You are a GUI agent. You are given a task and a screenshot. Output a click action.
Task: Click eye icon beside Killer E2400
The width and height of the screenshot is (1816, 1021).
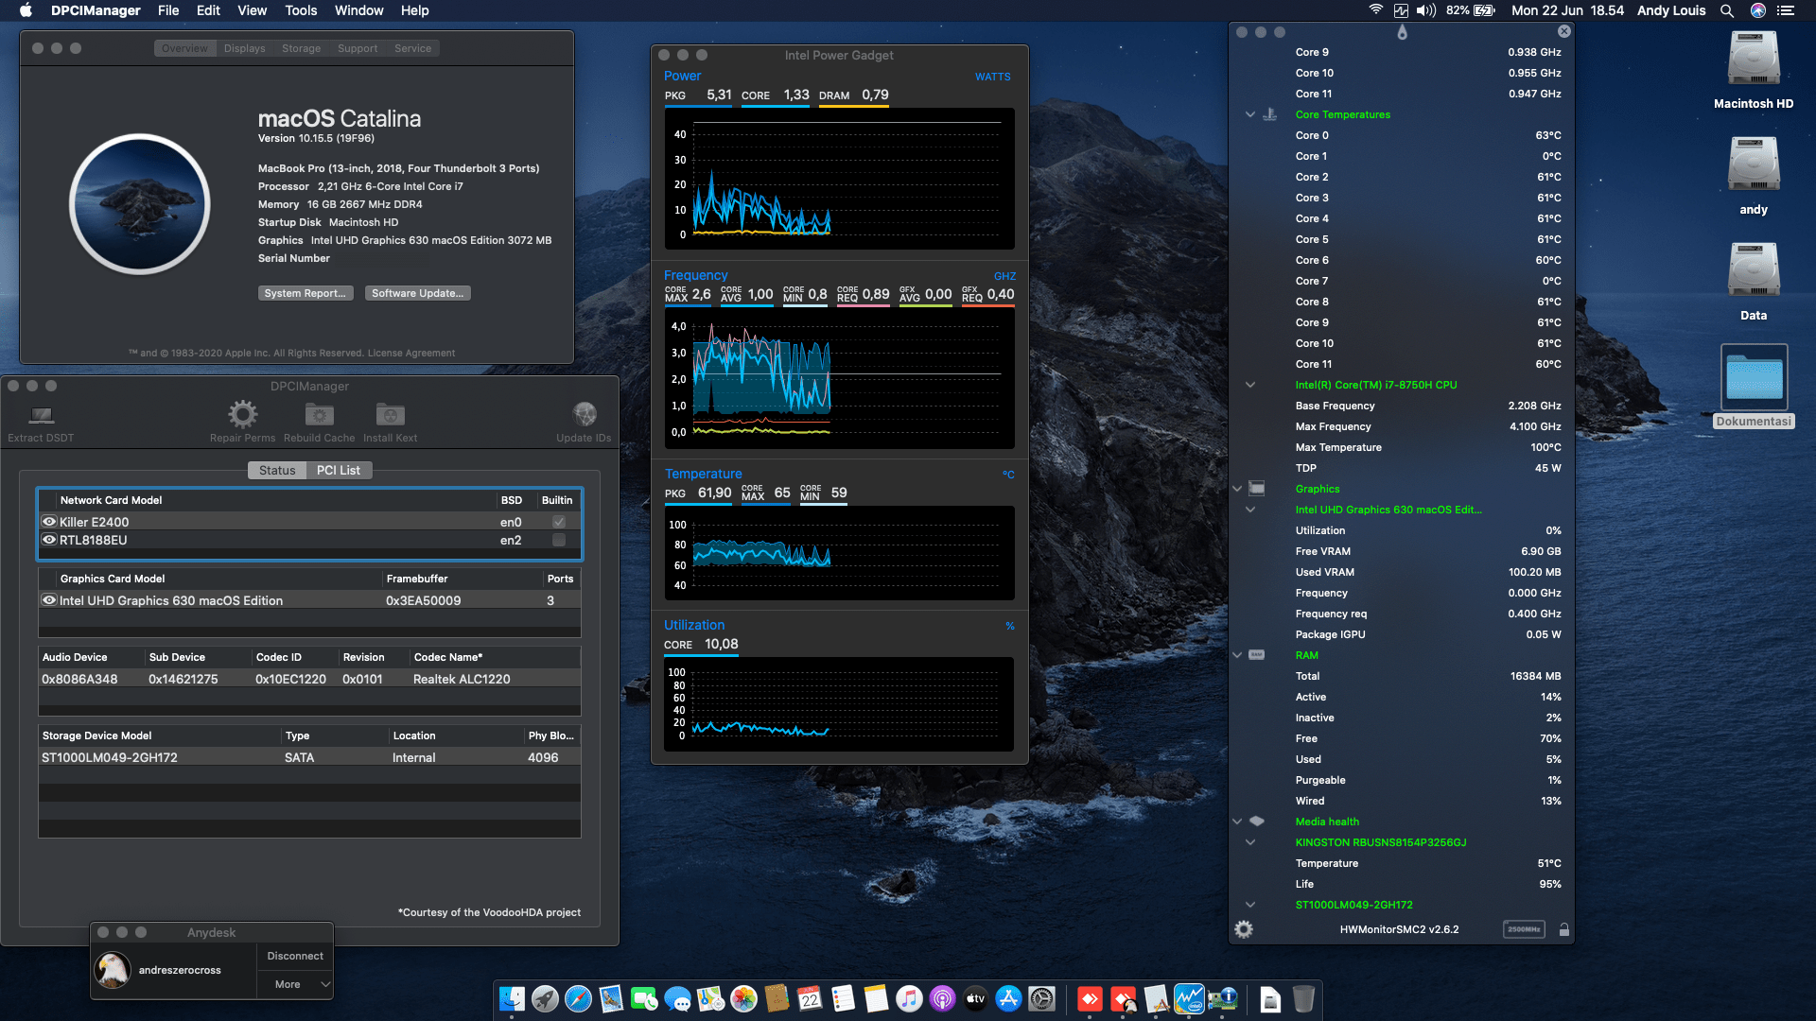click(x=49, y=522)
